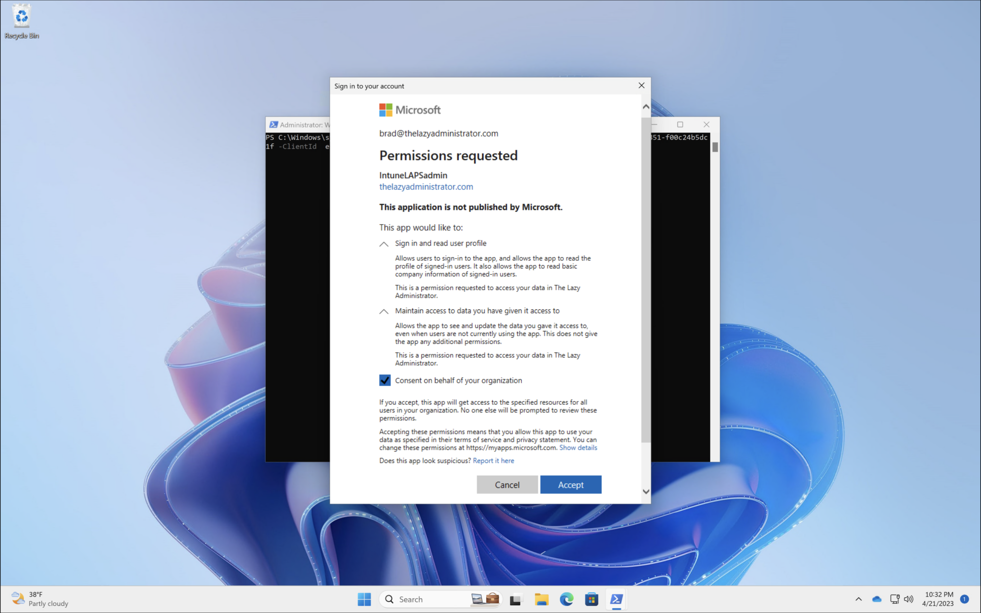Collapse Maintain access to data permission
This screenshot has height=613, width=981.
(x=384, y=311)
